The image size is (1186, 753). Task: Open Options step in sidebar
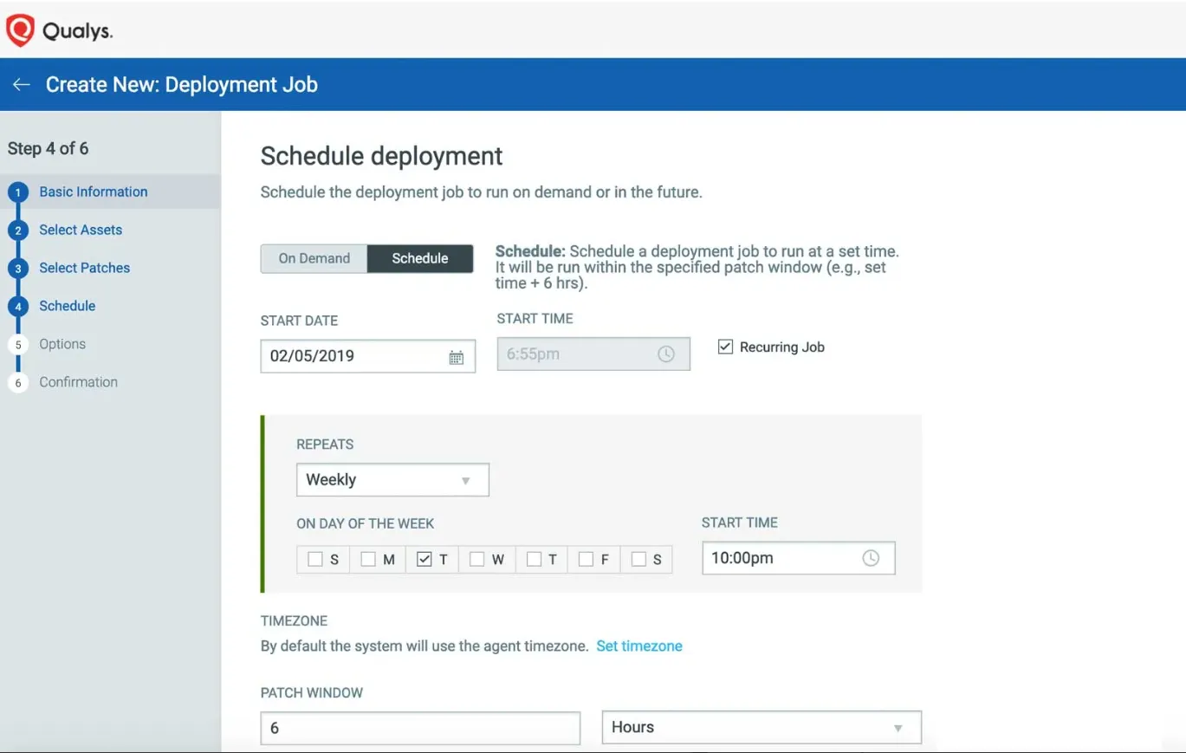[62, 344]
